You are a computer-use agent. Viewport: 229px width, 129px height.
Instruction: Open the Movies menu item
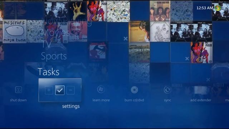[x=55, y=33]
